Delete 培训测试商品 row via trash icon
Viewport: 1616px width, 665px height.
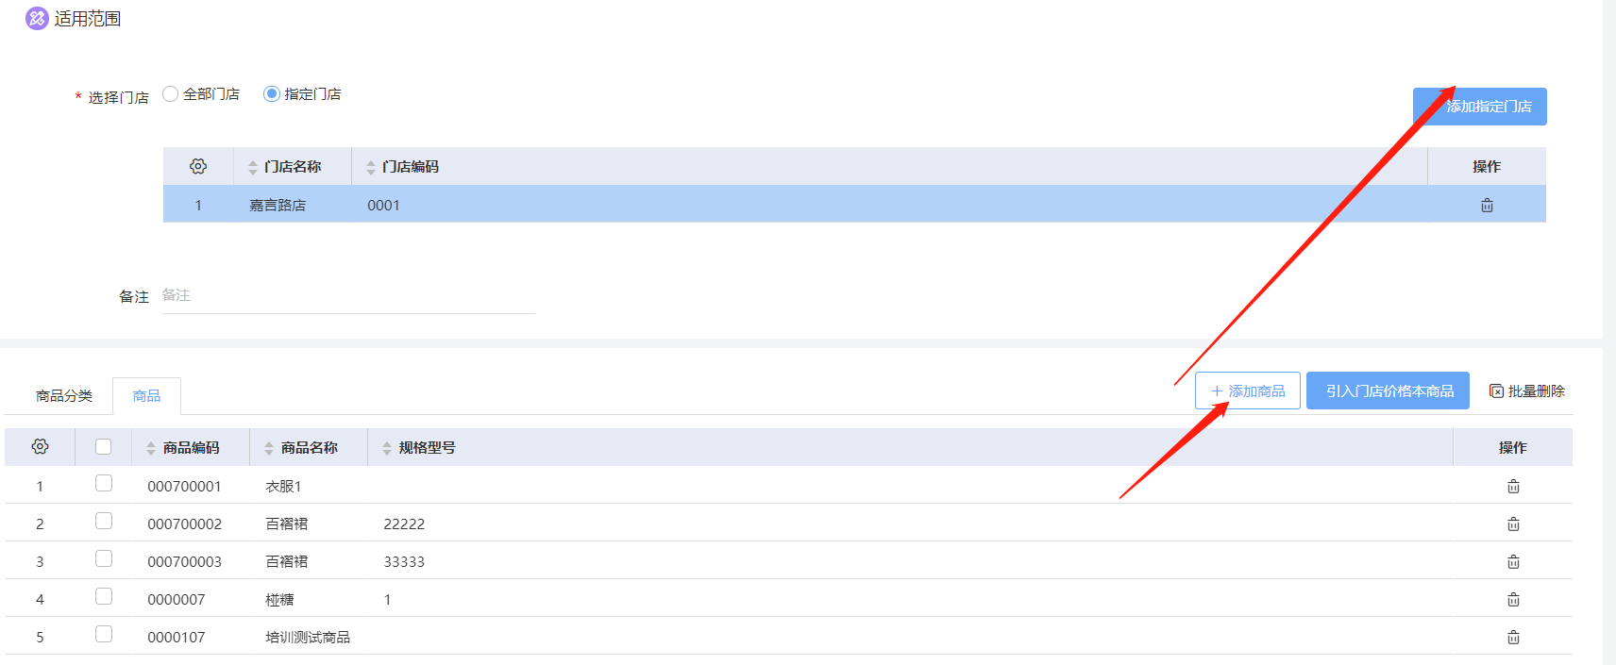(1513, 638)
